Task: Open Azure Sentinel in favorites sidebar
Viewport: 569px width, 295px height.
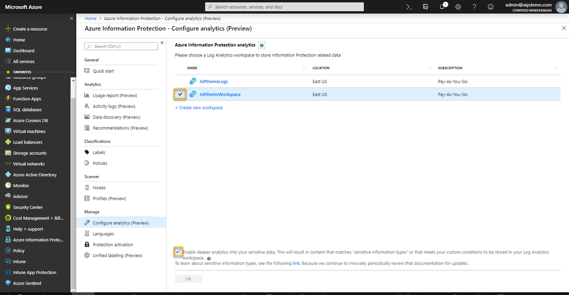Action: point(27,283)
